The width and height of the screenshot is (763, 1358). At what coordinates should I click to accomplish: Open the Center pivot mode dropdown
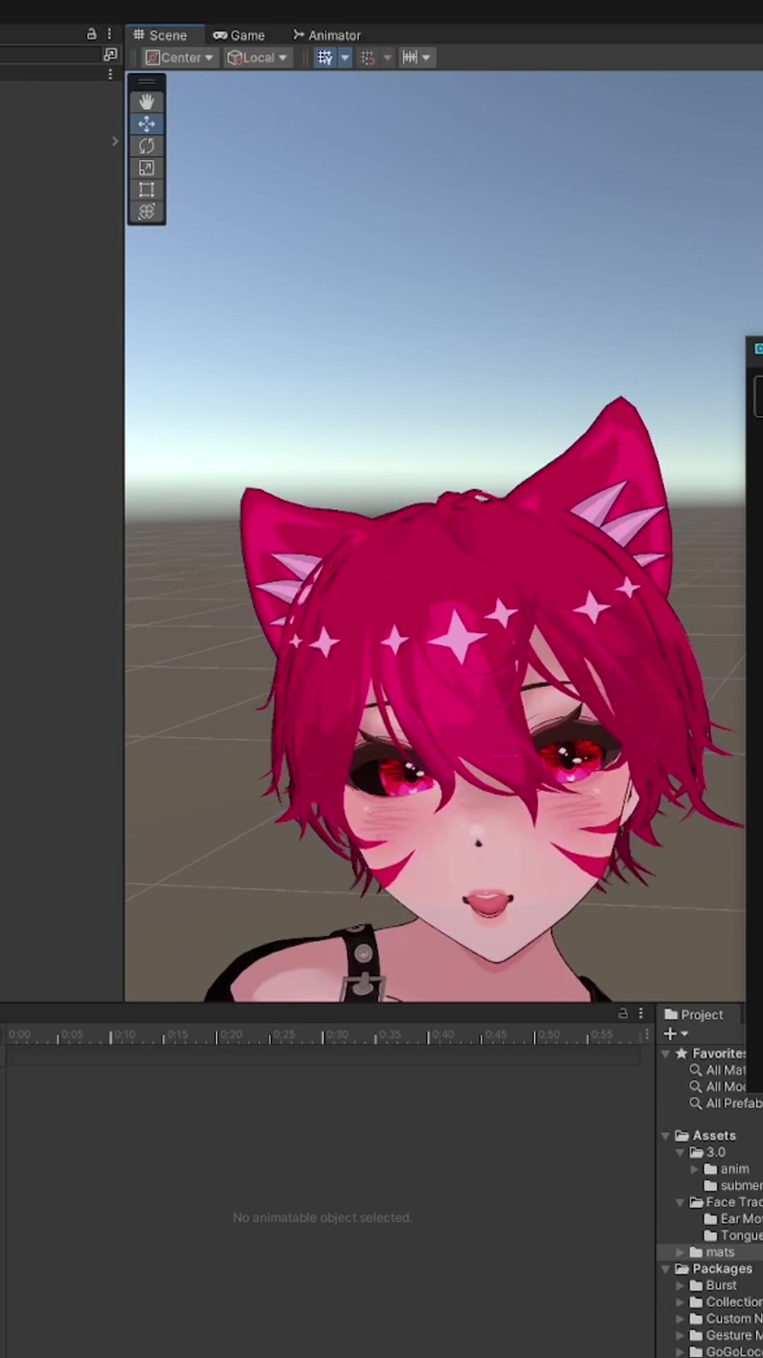pos(179,57)
